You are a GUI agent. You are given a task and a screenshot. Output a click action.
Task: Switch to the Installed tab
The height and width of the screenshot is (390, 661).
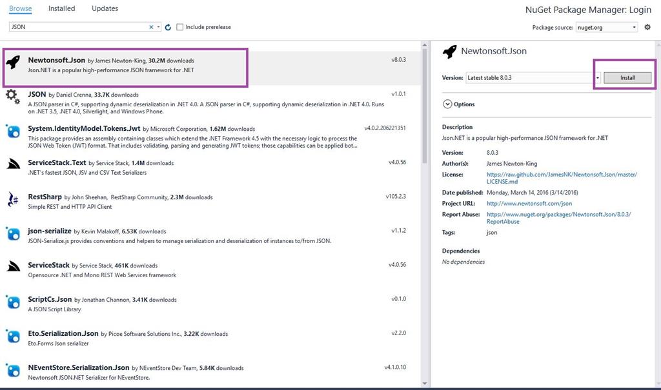coord(62,8)
